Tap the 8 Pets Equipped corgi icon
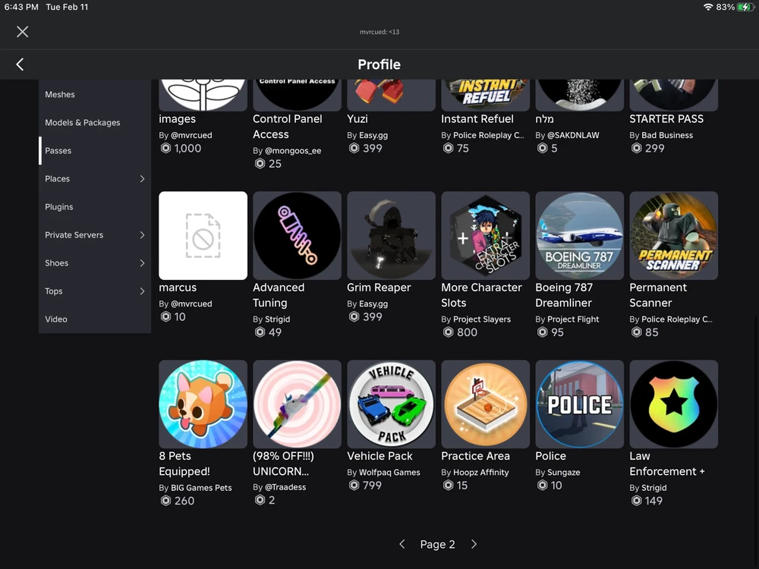The height and width of the screenshot is (569, 759). [x=203, y=404]
